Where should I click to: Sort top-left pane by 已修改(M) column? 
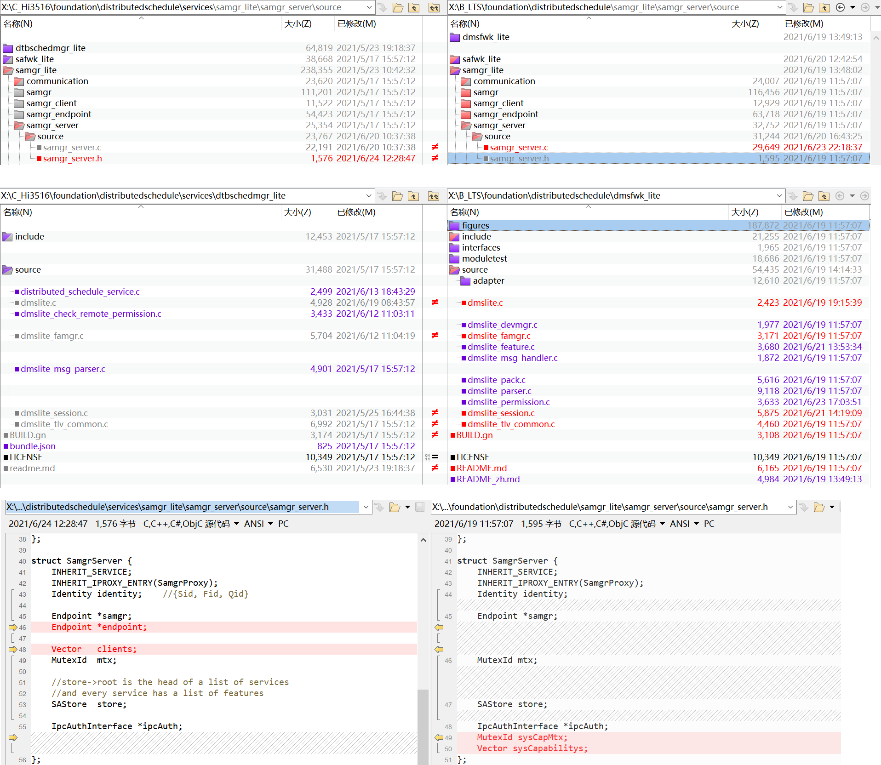point(356,24)
